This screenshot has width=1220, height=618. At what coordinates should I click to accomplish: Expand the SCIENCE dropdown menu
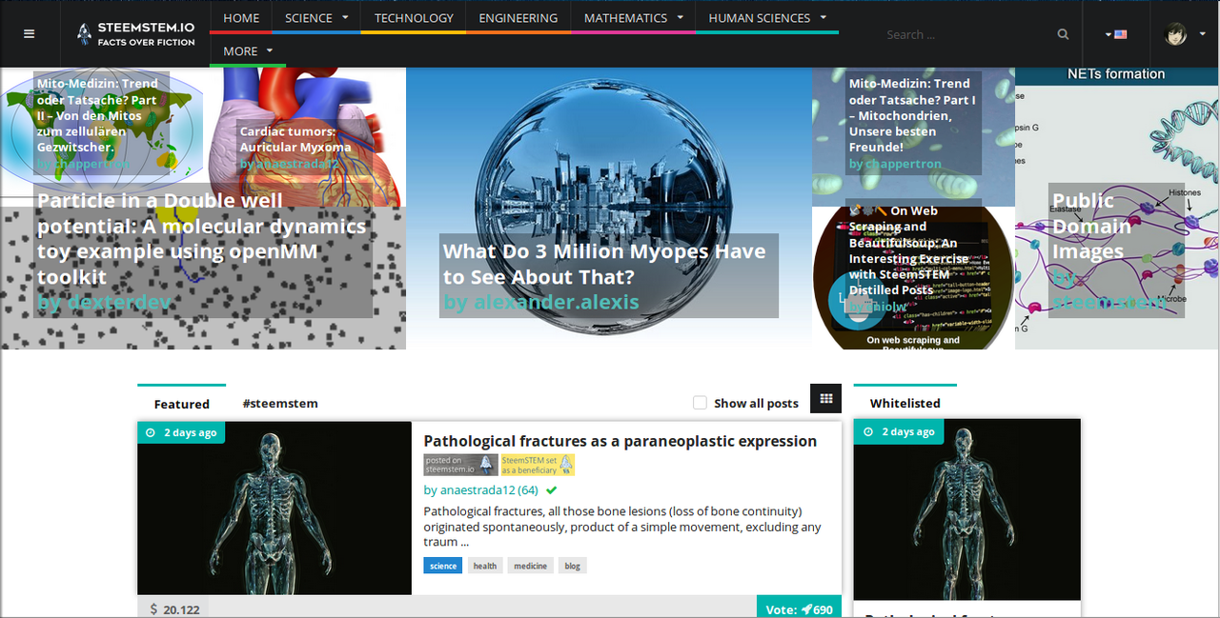pos(315,18)
